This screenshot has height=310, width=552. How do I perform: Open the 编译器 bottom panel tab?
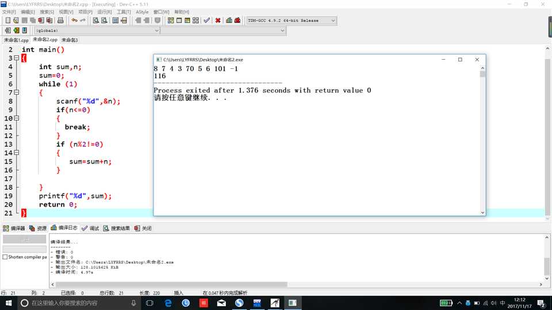pyautogui.click(x=14, y=228)
